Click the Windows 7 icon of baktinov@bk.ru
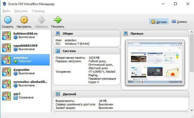 pos(6,35)
